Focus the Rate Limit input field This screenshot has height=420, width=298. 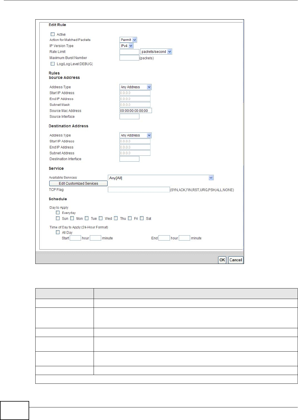click(x=129, y=52)
